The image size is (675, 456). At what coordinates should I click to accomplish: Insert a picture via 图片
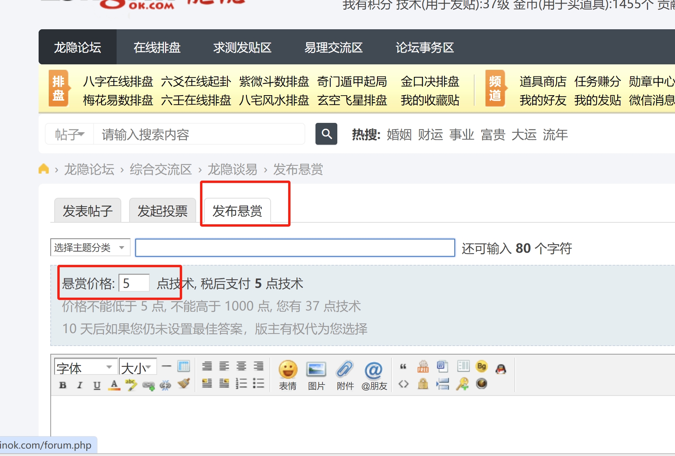click(x=316, y=375)
